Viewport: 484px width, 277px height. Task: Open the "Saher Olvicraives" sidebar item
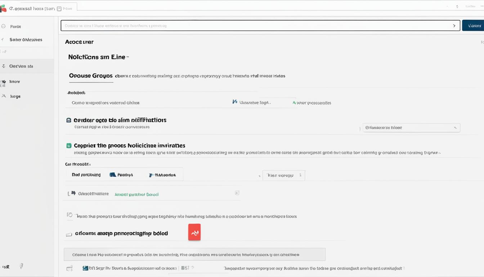pos(26,40)
